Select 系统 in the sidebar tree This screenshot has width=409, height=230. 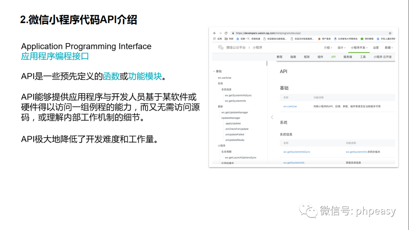220,83
